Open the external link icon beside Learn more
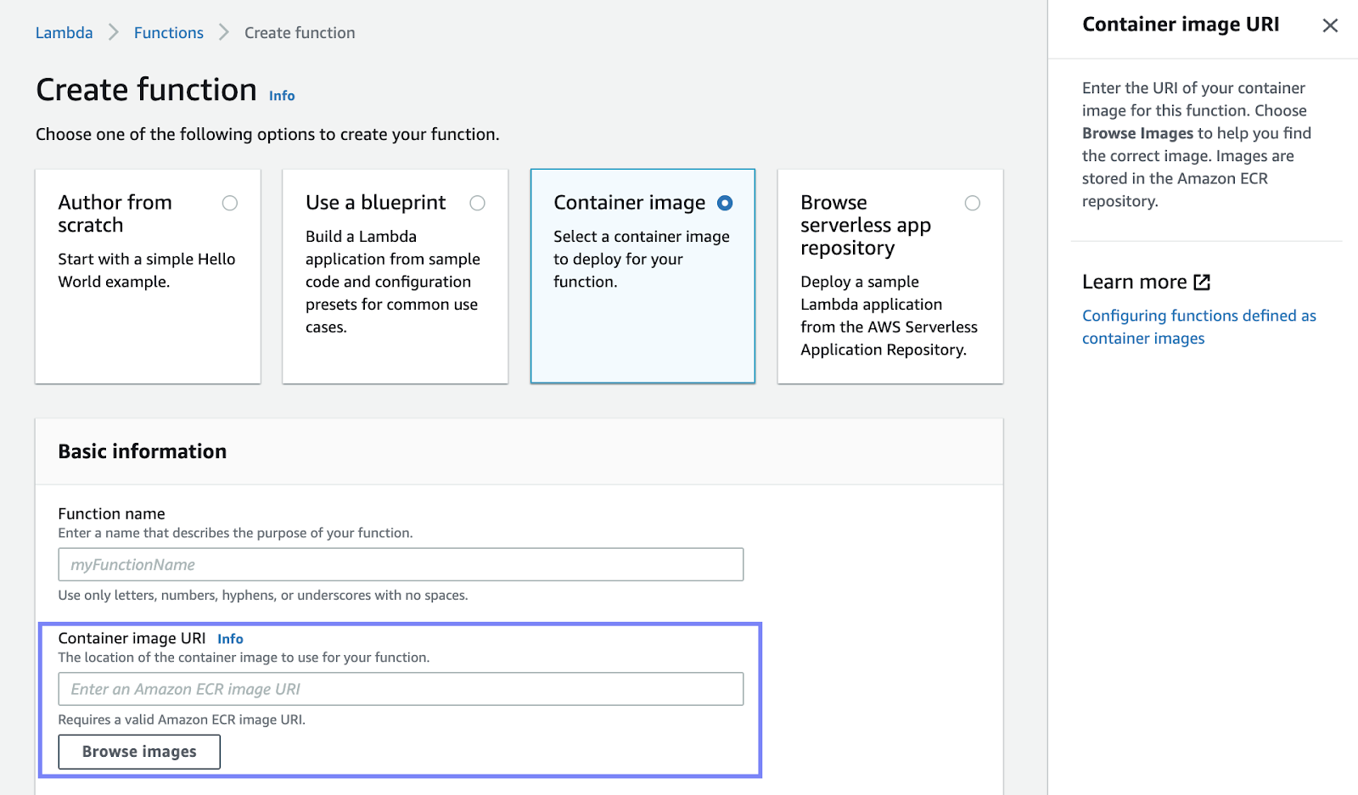This screenshot has height=795, width=1358. point(1202,282)
